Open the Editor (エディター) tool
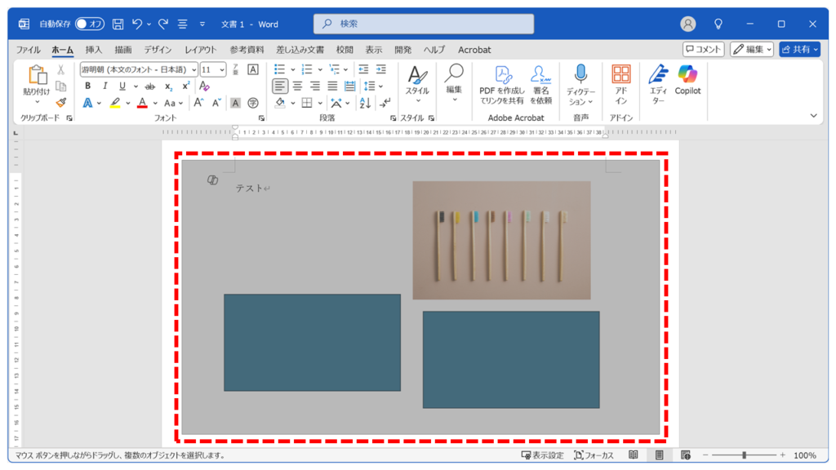The height and width of the screenshot is (470, 836). point(658,82)
